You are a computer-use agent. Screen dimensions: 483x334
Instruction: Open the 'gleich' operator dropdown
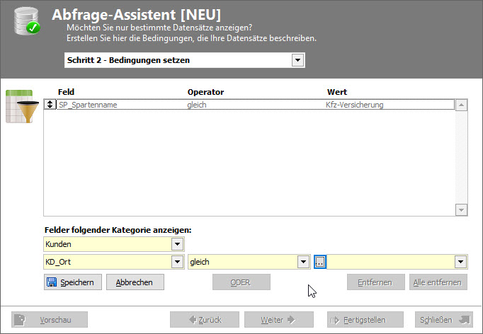pyautogui.click(x=304, y=263)
